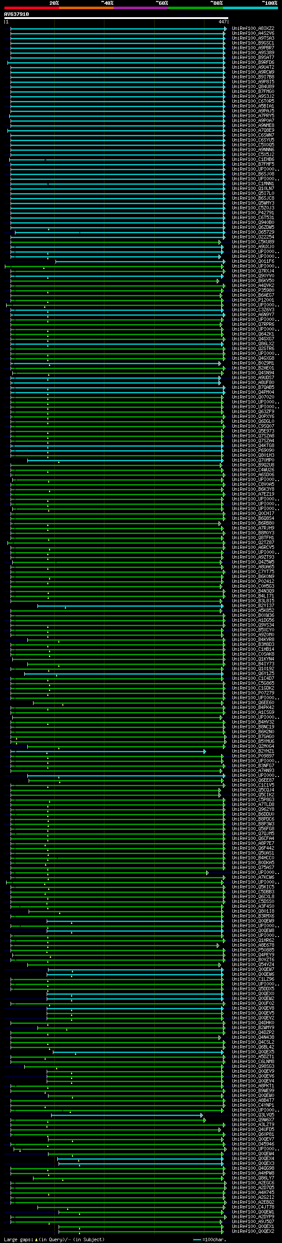Screen dimensions: 282x1243
Task: Open hit UniRef100_Q86LX2
Action: [x=253, y=343]
